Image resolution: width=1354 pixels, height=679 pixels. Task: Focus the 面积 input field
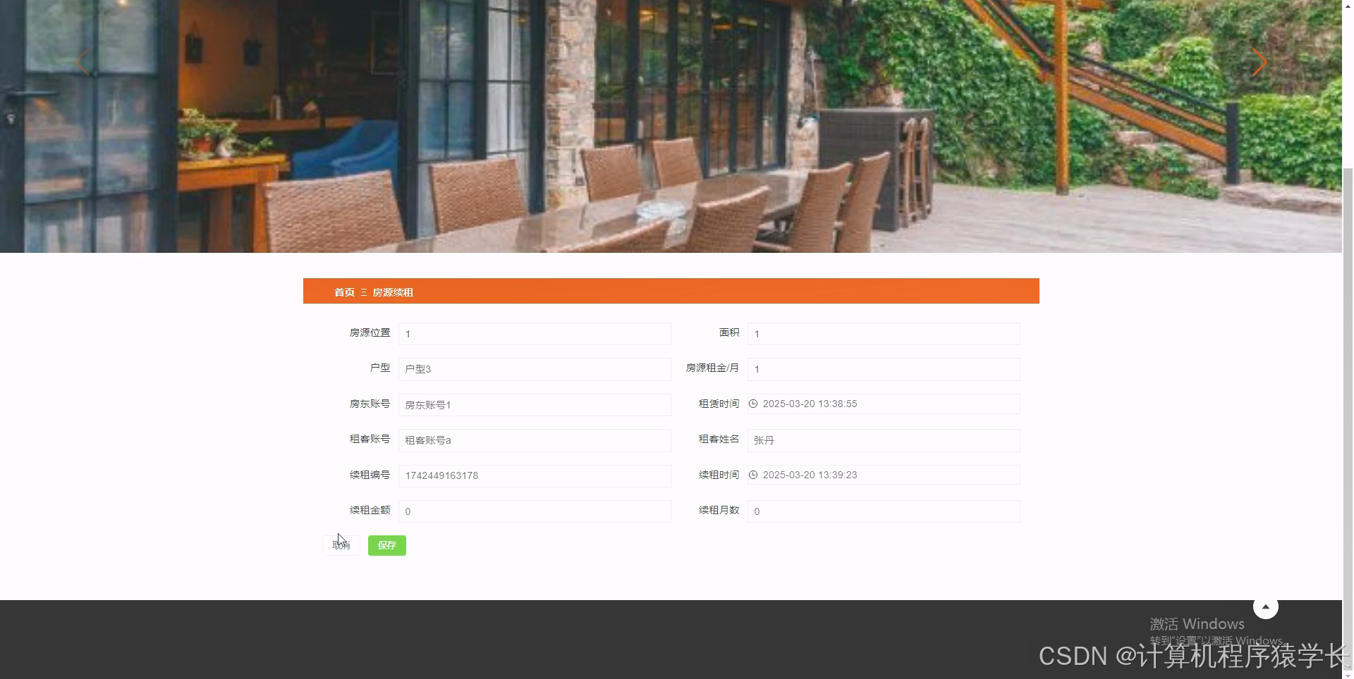point(884,334)
